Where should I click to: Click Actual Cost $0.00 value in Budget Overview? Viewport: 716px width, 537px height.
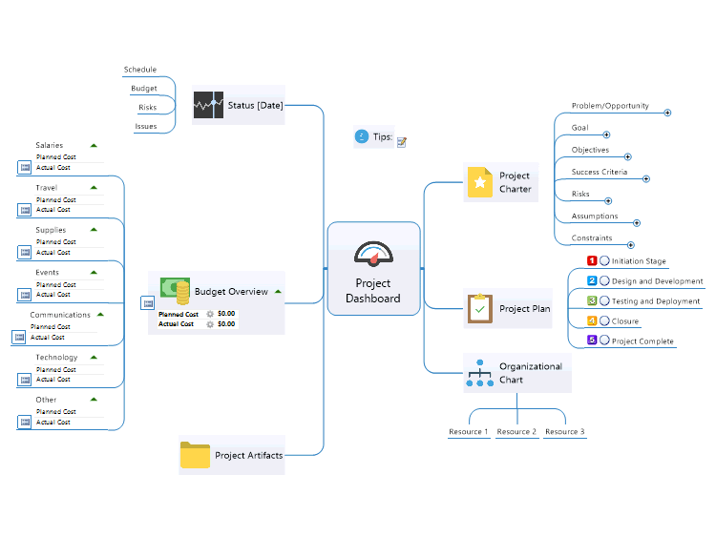[x=226, y=324]
